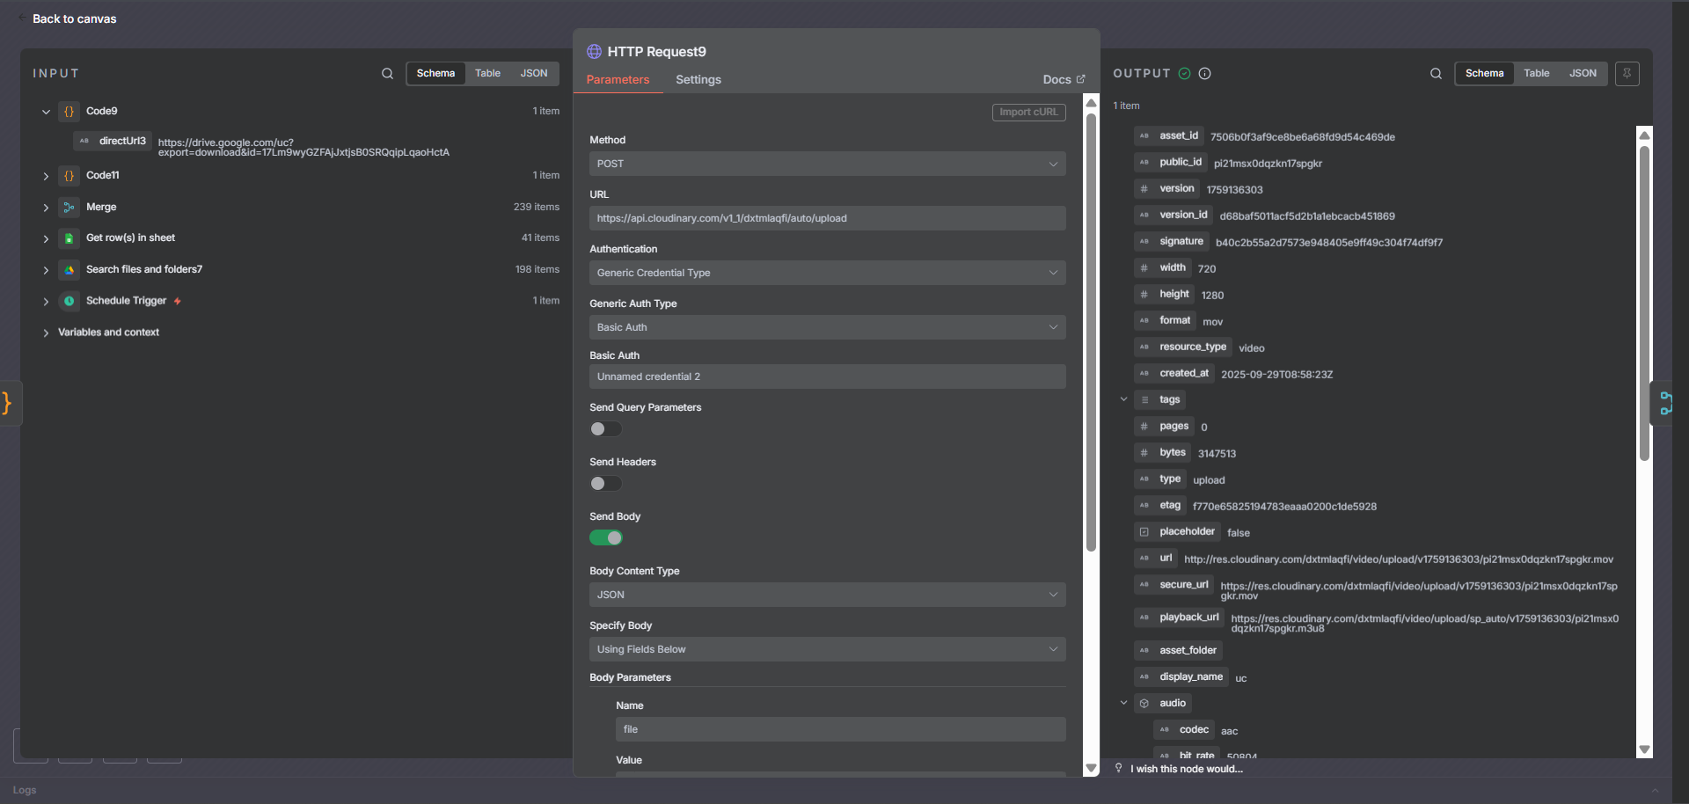View output run info via the info icon

[1203, 73]
